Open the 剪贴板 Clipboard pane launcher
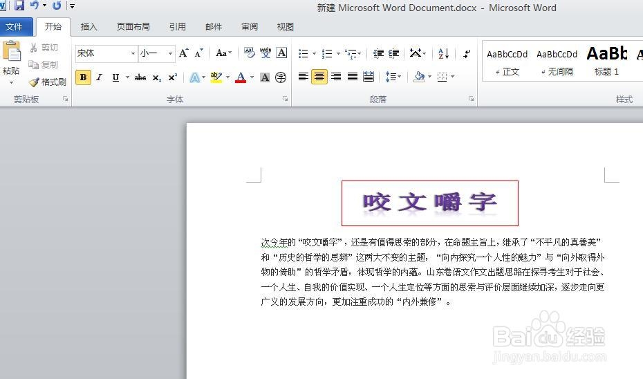 point(65,99)
